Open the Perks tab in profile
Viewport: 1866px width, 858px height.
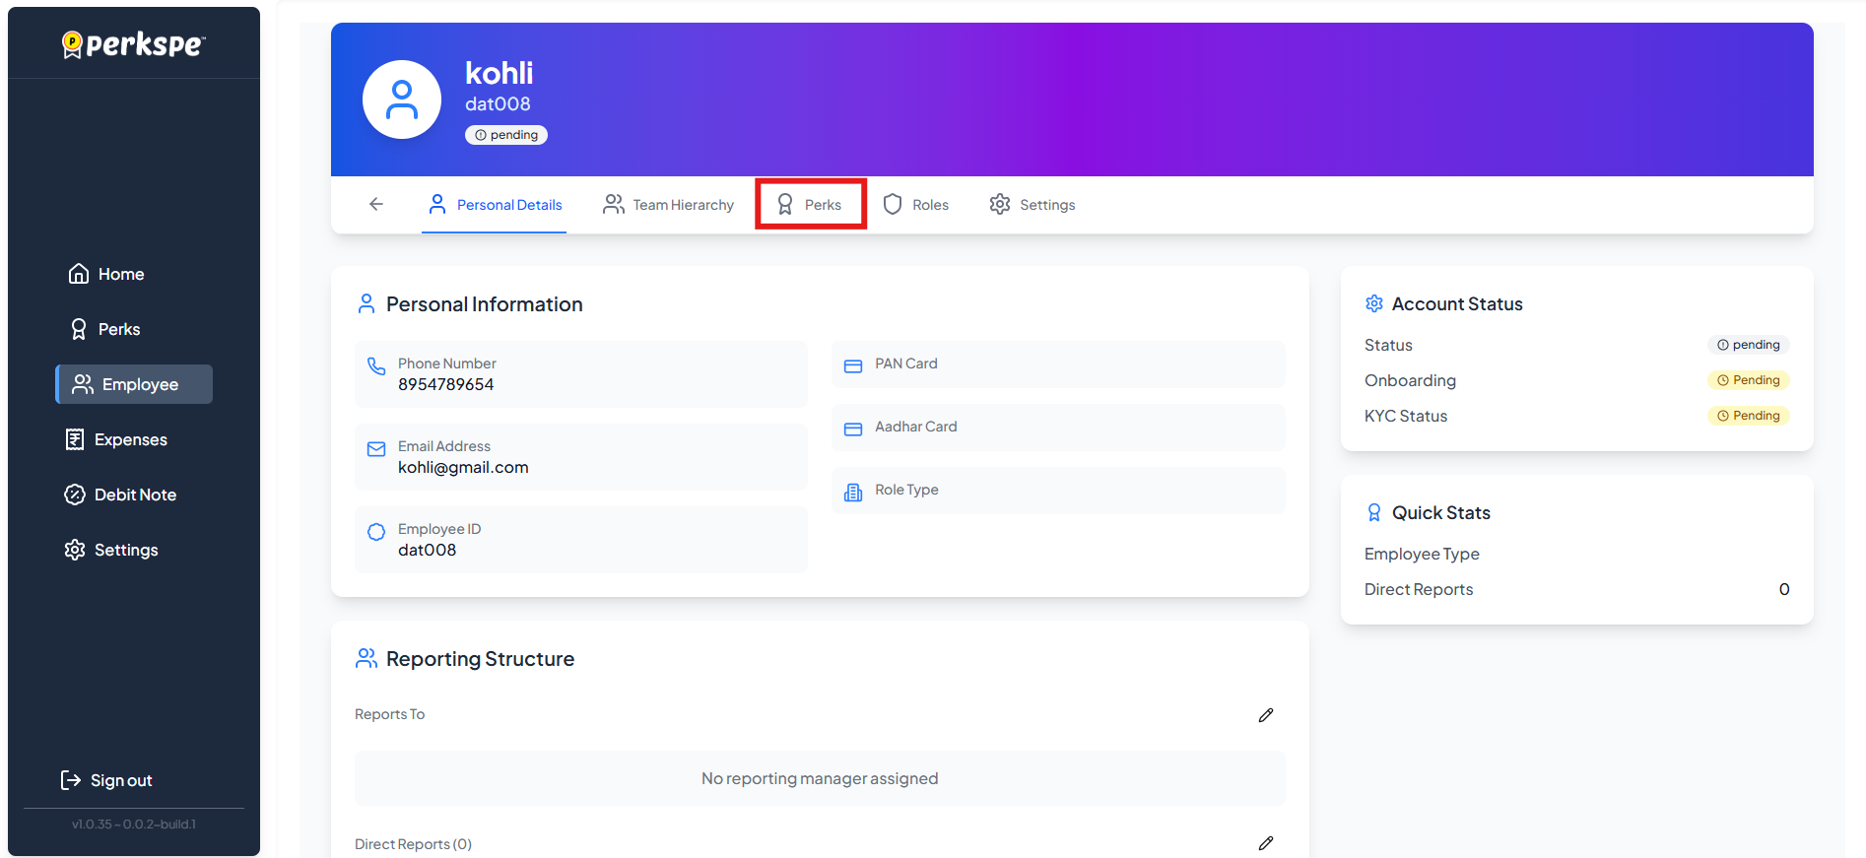[810, 205]
